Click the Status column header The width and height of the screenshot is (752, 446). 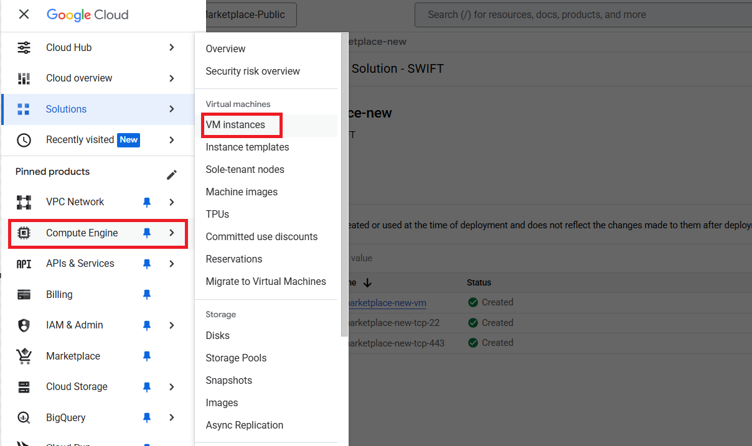(479, 282)
